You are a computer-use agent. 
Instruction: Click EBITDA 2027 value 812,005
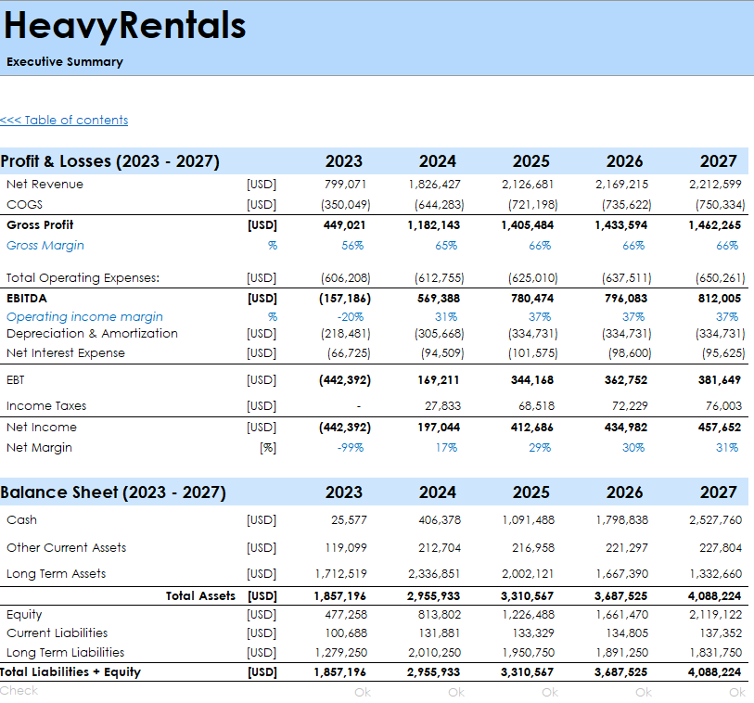[720, 299]
